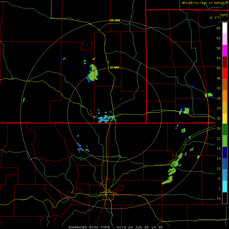The height and width of the screenshot is (229, 229).
Task: Click the yellow legend swatch near 30
Action: [x=225, y=119]
